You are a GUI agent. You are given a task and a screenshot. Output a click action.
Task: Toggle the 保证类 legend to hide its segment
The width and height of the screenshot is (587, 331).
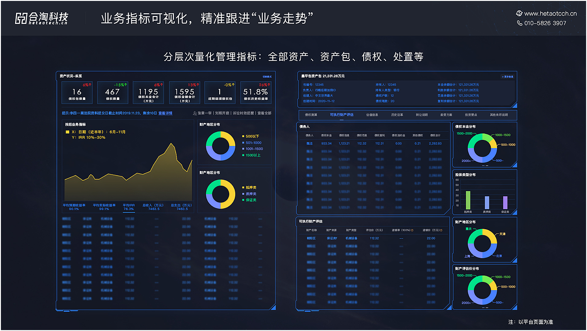(244, 200)
